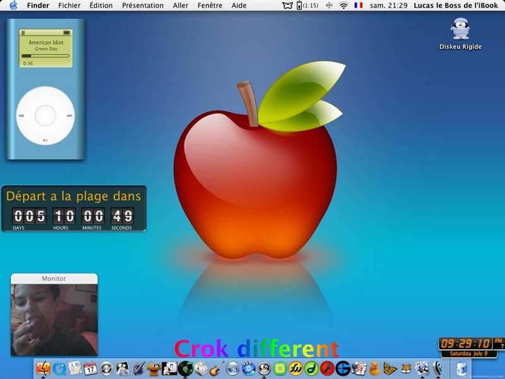
Task: Open the round penguin face Dock icon
Action: [264, 368]
